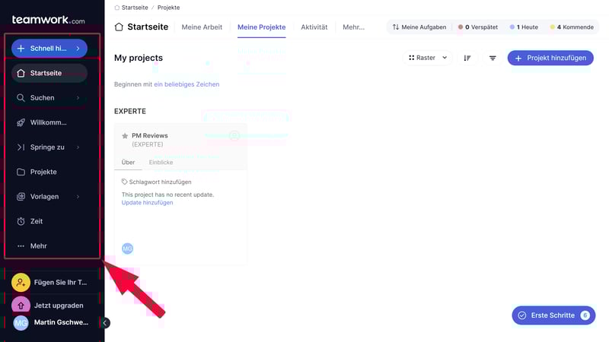The image size is (609, 342).
Task: Click the Startseite breadcrumb link
Action: point(135,8)
